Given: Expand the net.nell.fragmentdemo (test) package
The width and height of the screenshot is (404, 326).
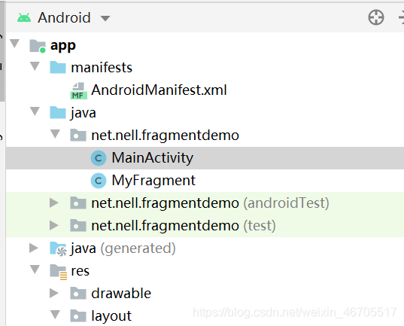Looking at the screenshot, I should coord(54,225).
